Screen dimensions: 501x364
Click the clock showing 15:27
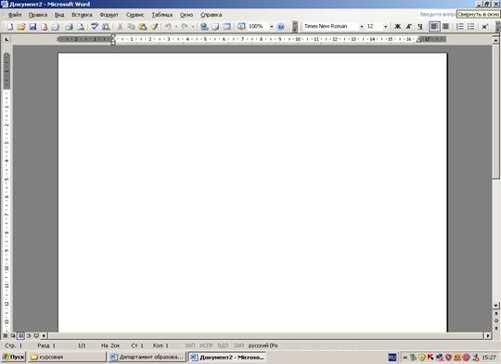(489, 358)
